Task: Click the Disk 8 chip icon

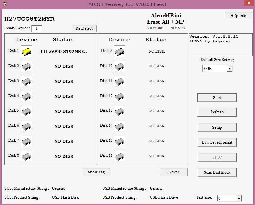Action: coord(27,156)
